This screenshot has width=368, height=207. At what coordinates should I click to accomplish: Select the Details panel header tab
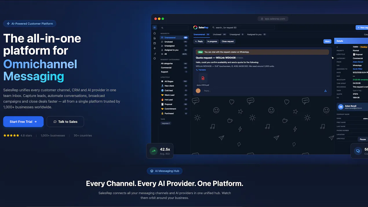[x=351, y=41]
